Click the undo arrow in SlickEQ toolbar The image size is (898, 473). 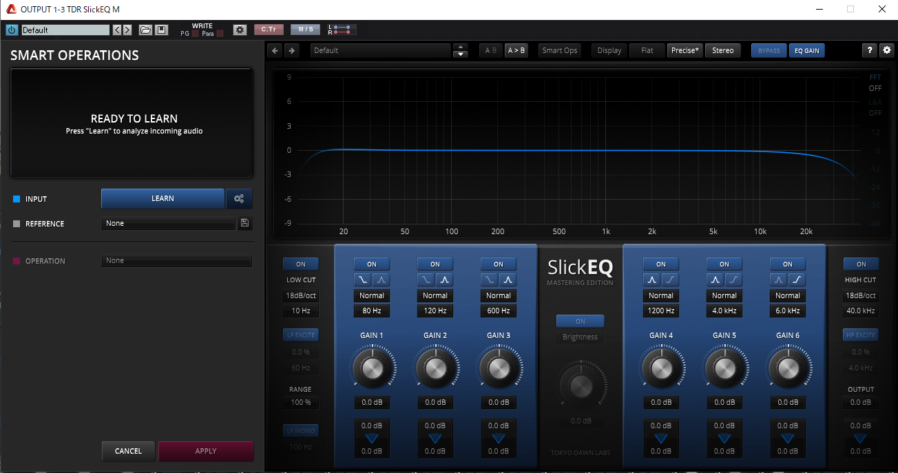[275, 50]
